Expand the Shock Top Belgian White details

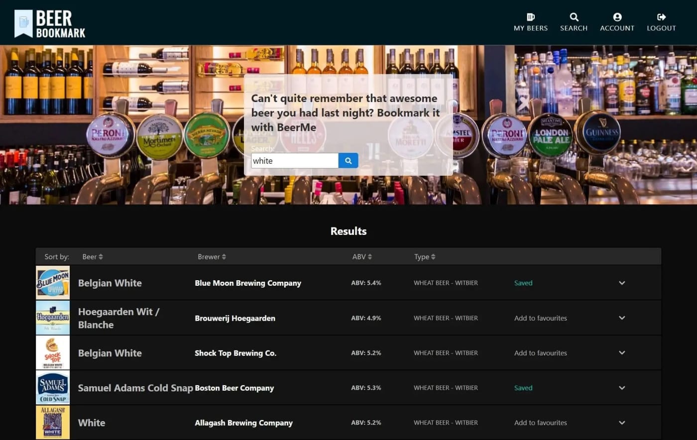622,352
